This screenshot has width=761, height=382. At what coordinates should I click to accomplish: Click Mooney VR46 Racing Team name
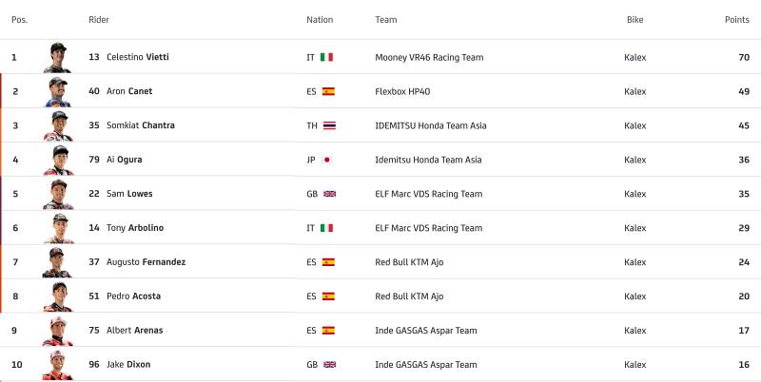(x=429, y=57)
